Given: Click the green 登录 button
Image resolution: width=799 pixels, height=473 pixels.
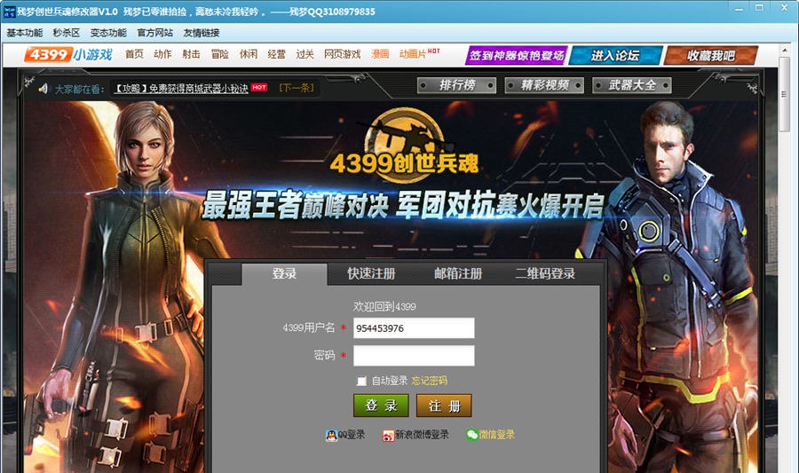Looking at the screenshot, I should [381, 406].
